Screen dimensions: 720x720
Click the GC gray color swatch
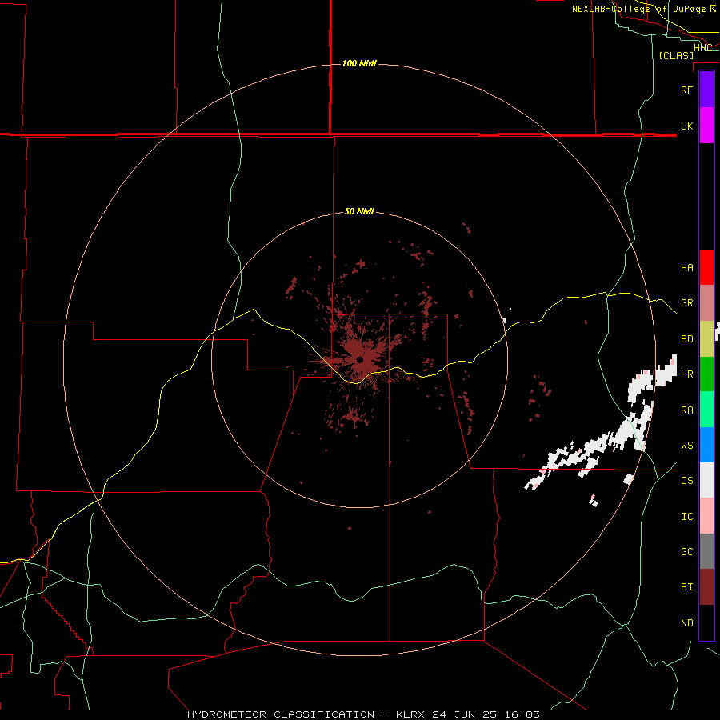(x=706, y=551)
